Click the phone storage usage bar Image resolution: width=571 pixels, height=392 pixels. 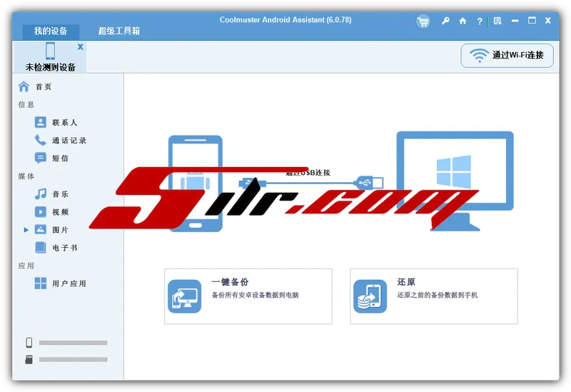74,343
